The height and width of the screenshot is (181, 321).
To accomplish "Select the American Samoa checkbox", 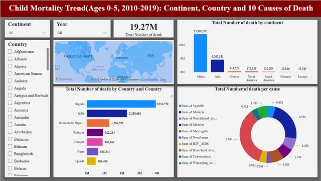I will tap(10, 73).
